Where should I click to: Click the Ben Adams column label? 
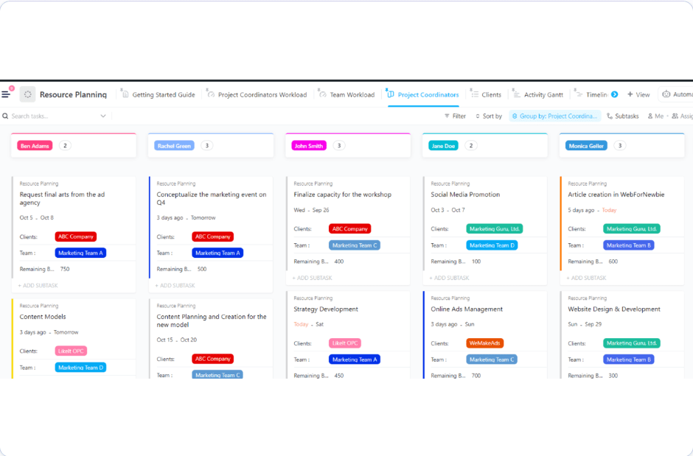(35, 146)
